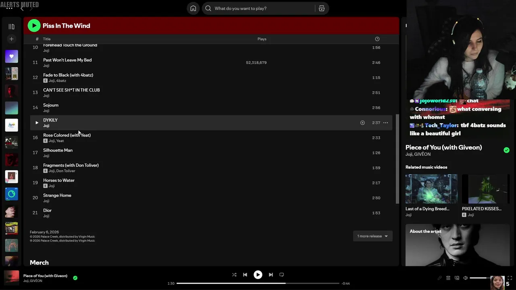Open the Browse icon beside the search bar

click(321, 8)
